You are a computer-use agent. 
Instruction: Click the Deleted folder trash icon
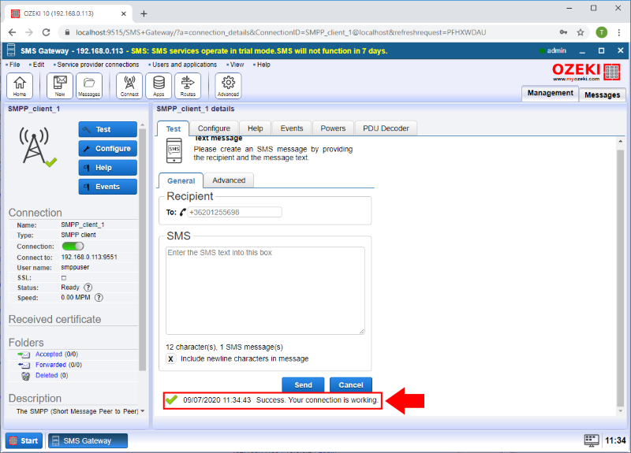26,376
